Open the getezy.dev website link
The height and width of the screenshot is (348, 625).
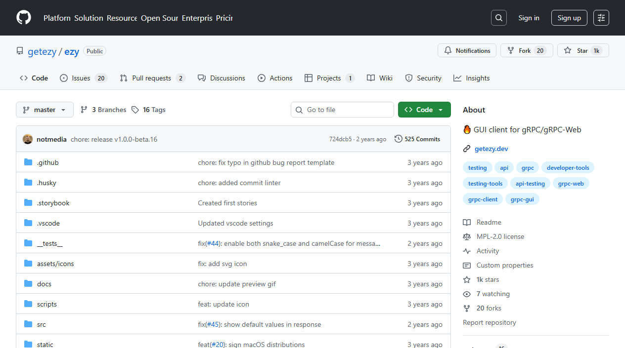pyautogui.click(x=491, y=149)
